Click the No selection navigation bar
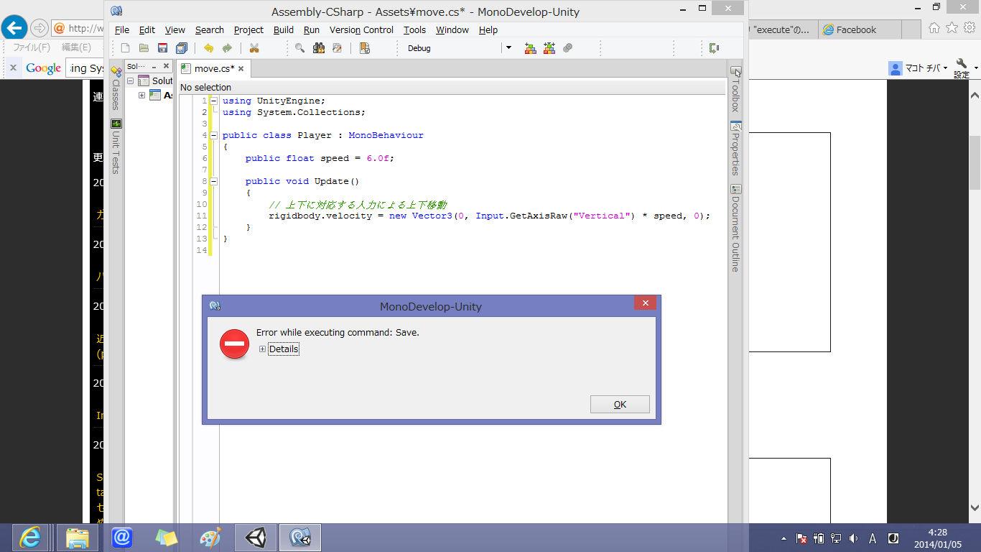 pyautogui.click(x=451, y=87)
